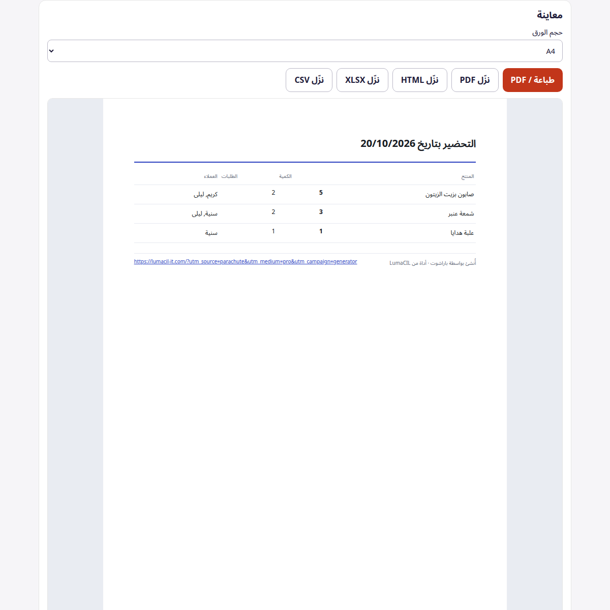The width and height of the screenshot is (610, 610).
Task: Select quantity 5 in the olive soap row
Action: pyautogui.click(x=321, y=193)
